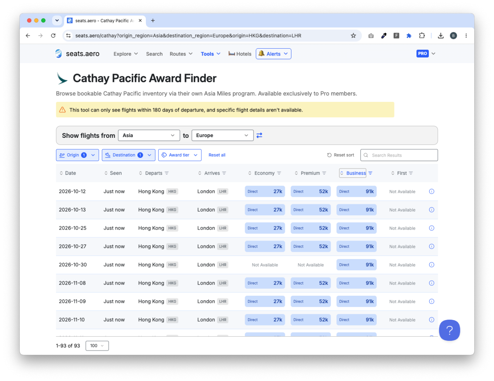This screenshot has width=494, height=381.
Task: Open the Tools navigation menu
Action: [x=210, y=54]
